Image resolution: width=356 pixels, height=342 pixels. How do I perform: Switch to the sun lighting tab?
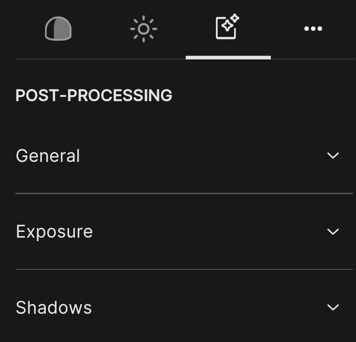(x=143, y=29)
